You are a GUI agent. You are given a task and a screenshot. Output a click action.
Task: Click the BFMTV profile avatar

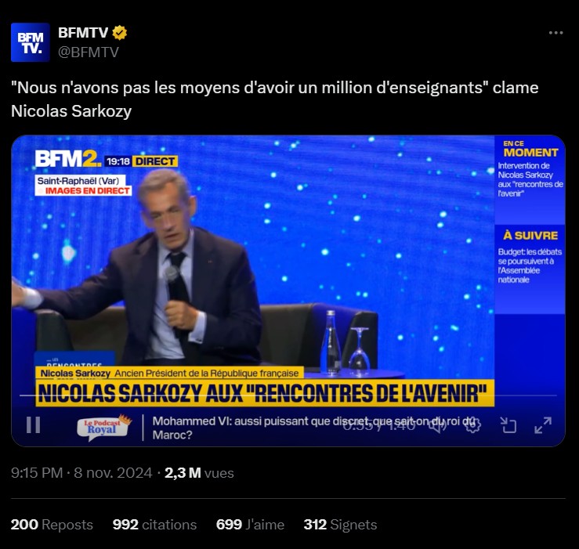click(31, 42)
